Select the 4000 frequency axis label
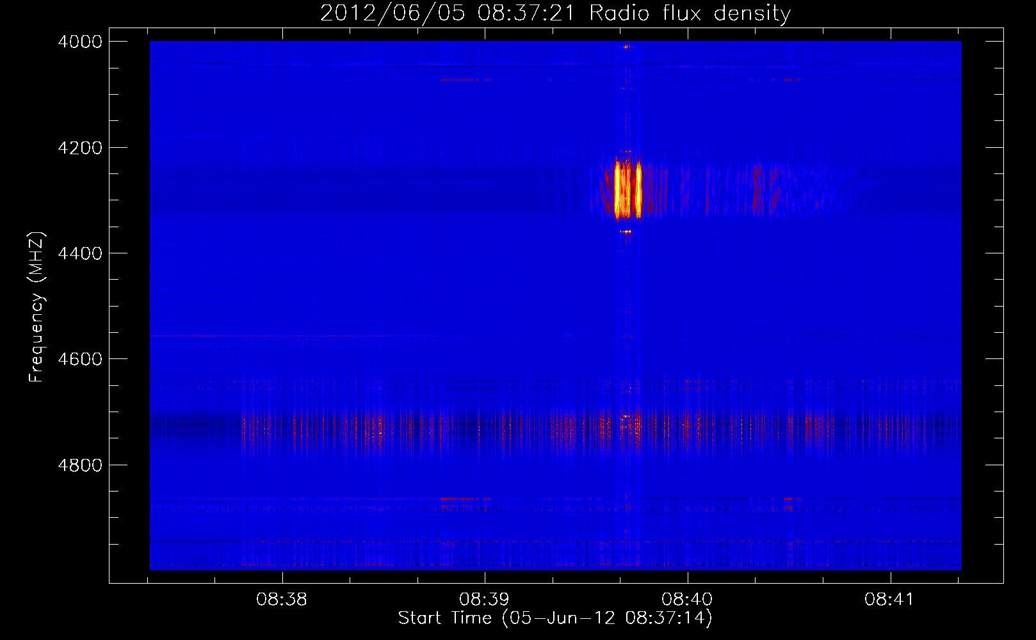This screenshot has width=1036, height=640. (x=80, y=42)
